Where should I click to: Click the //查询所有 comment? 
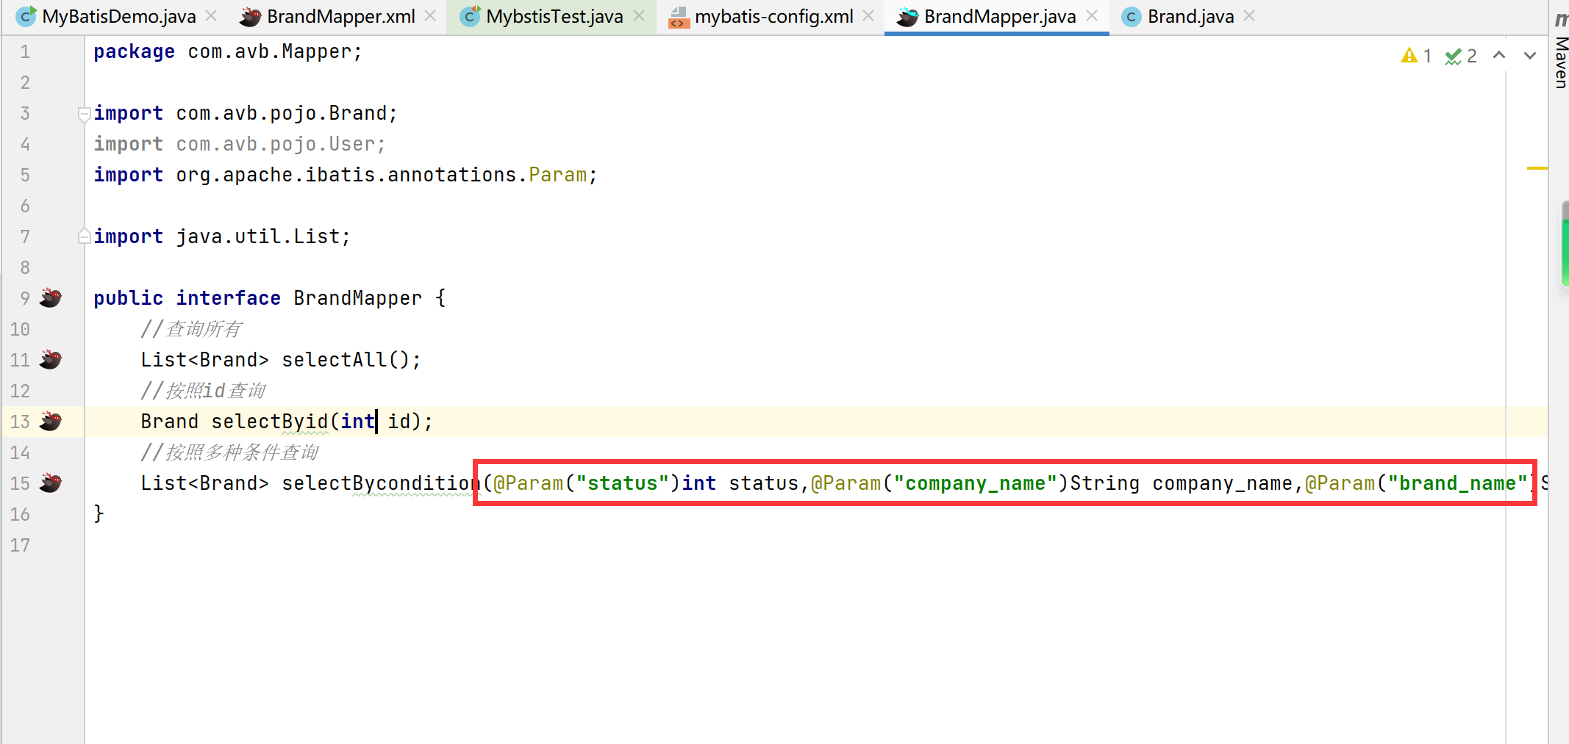191,328
